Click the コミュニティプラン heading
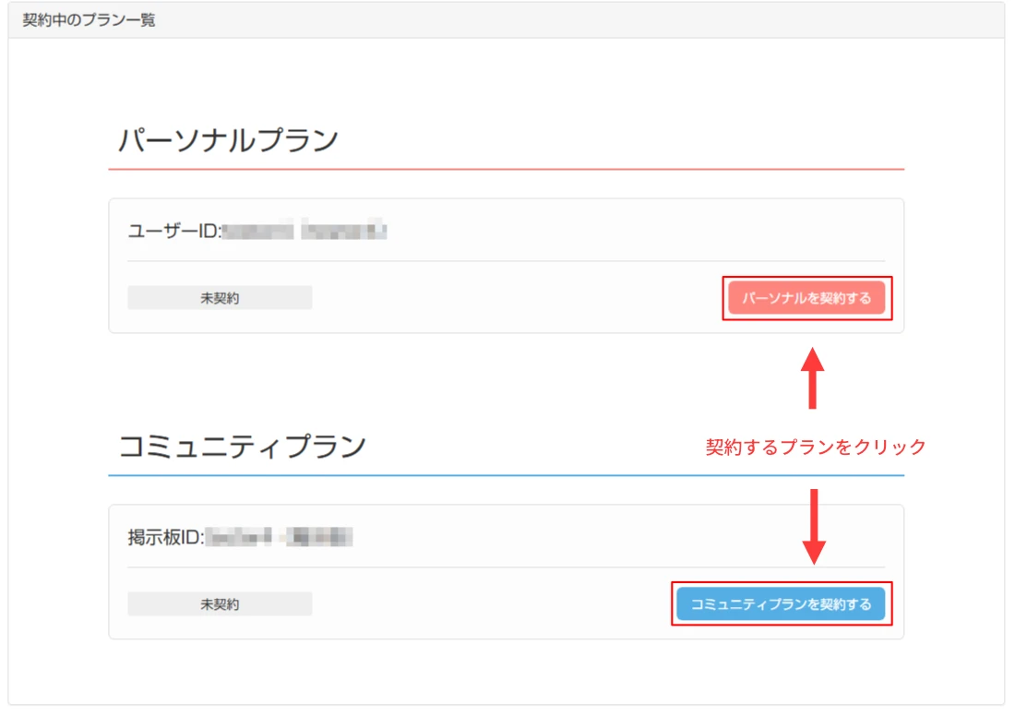This screenshot has width=1015, height=716. point(243,447)
